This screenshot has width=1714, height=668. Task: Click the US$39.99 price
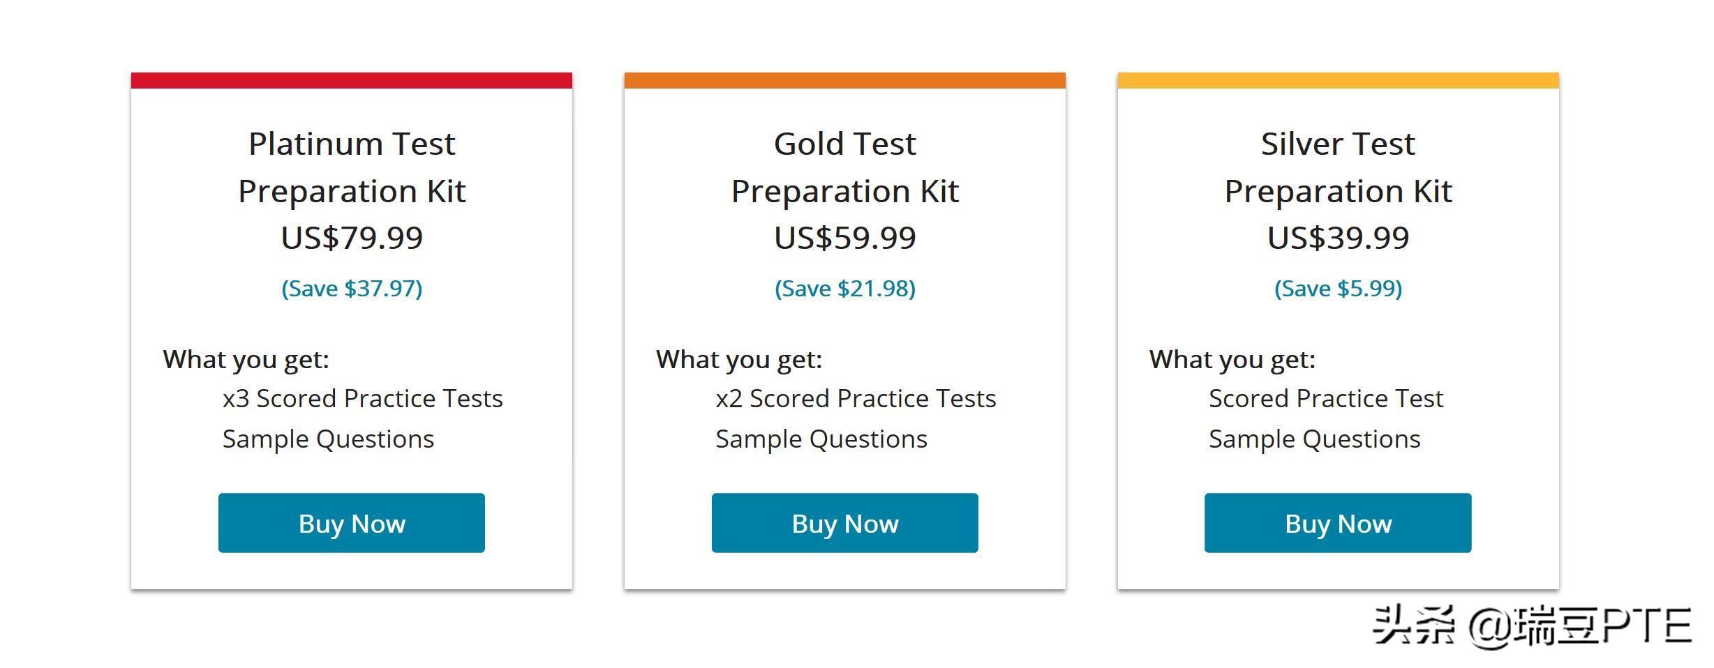pos(1338,238)
